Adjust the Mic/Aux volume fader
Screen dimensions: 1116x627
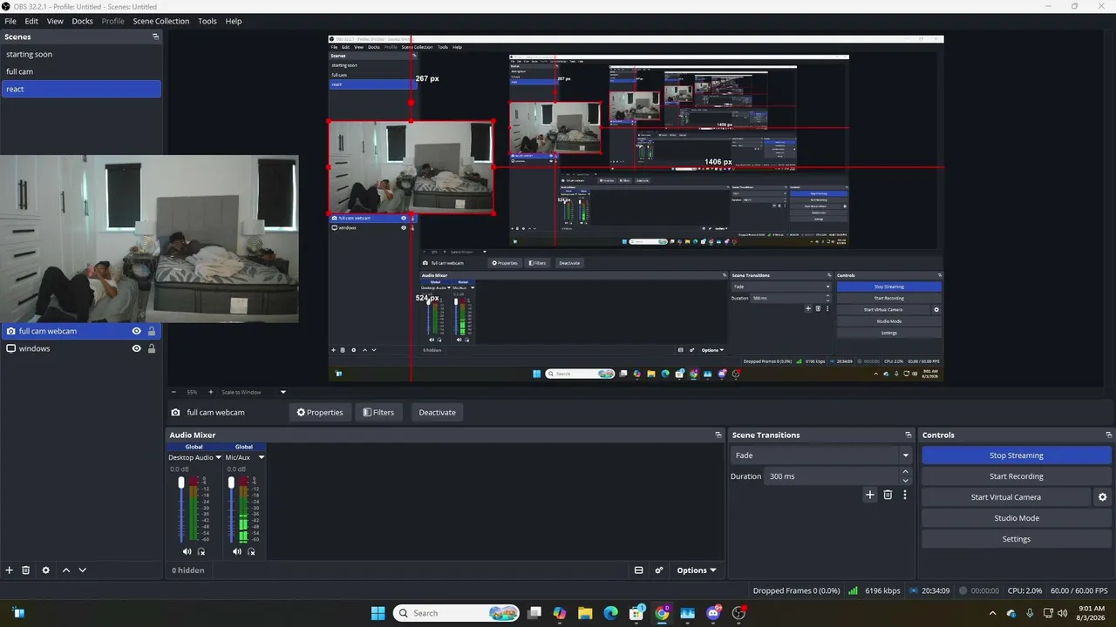pos(231,482)
